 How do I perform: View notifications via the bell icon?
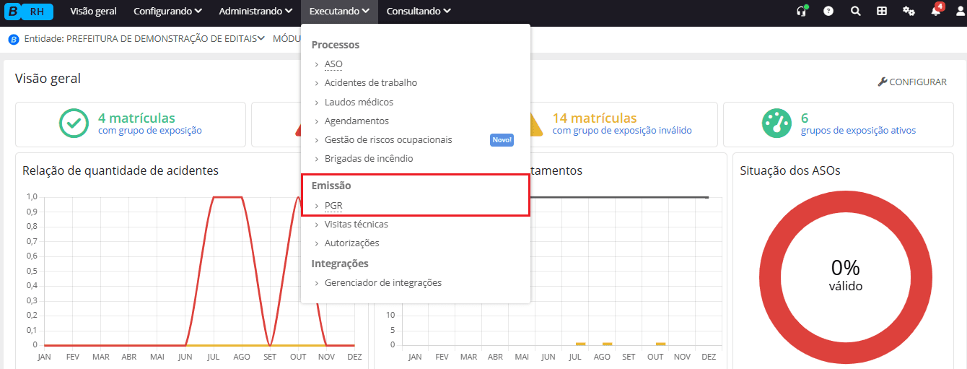coord(936,12)
